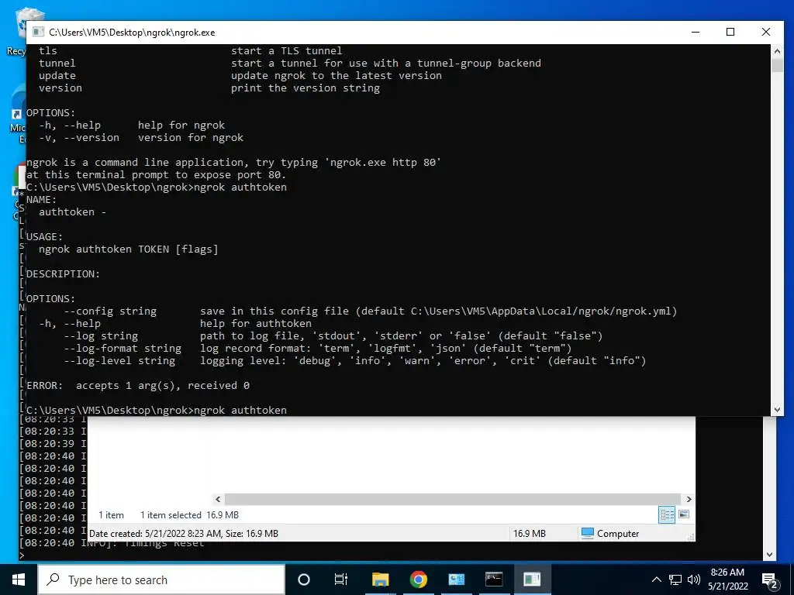Click the date 5/21/2022 in the tray
Image resolution: width=794 pixels, height=595 pixels.
[727, 586]
